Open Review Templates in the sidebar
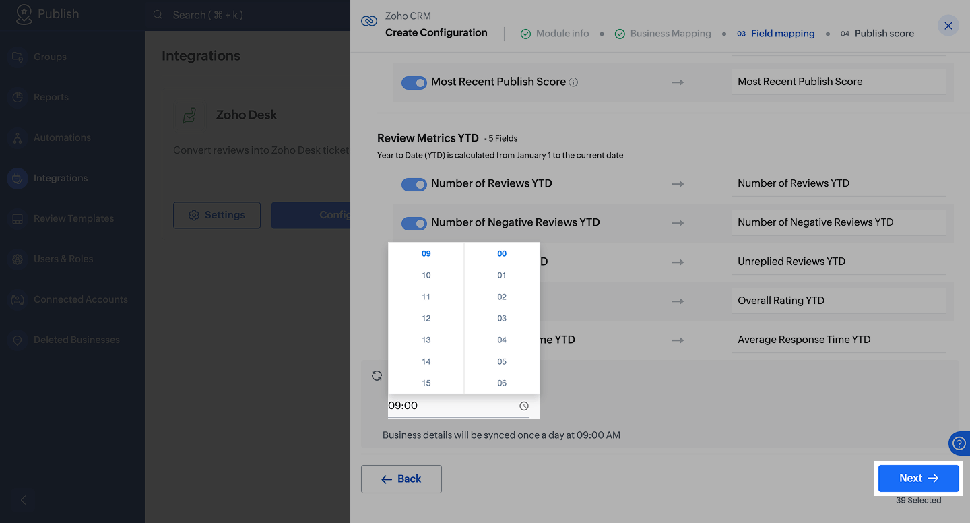The image size is (970, 523). (x=73, y=218)
